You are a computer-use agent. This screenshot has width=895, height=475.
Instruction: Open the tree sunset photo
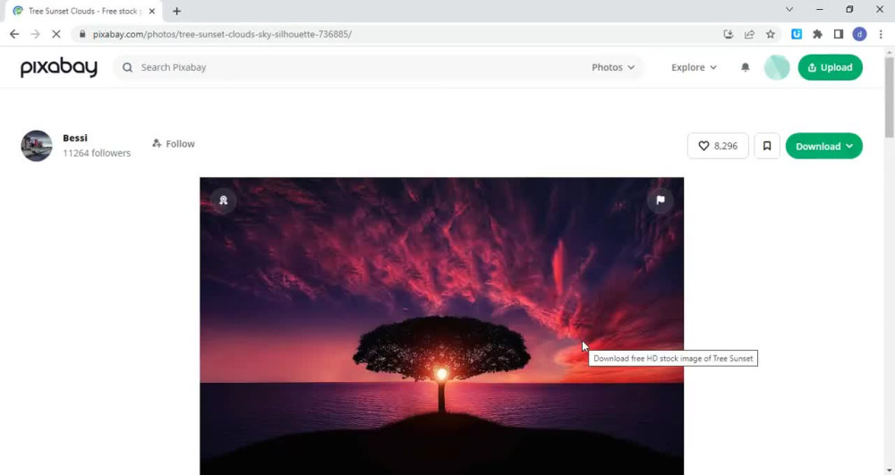tap(441, 326)
